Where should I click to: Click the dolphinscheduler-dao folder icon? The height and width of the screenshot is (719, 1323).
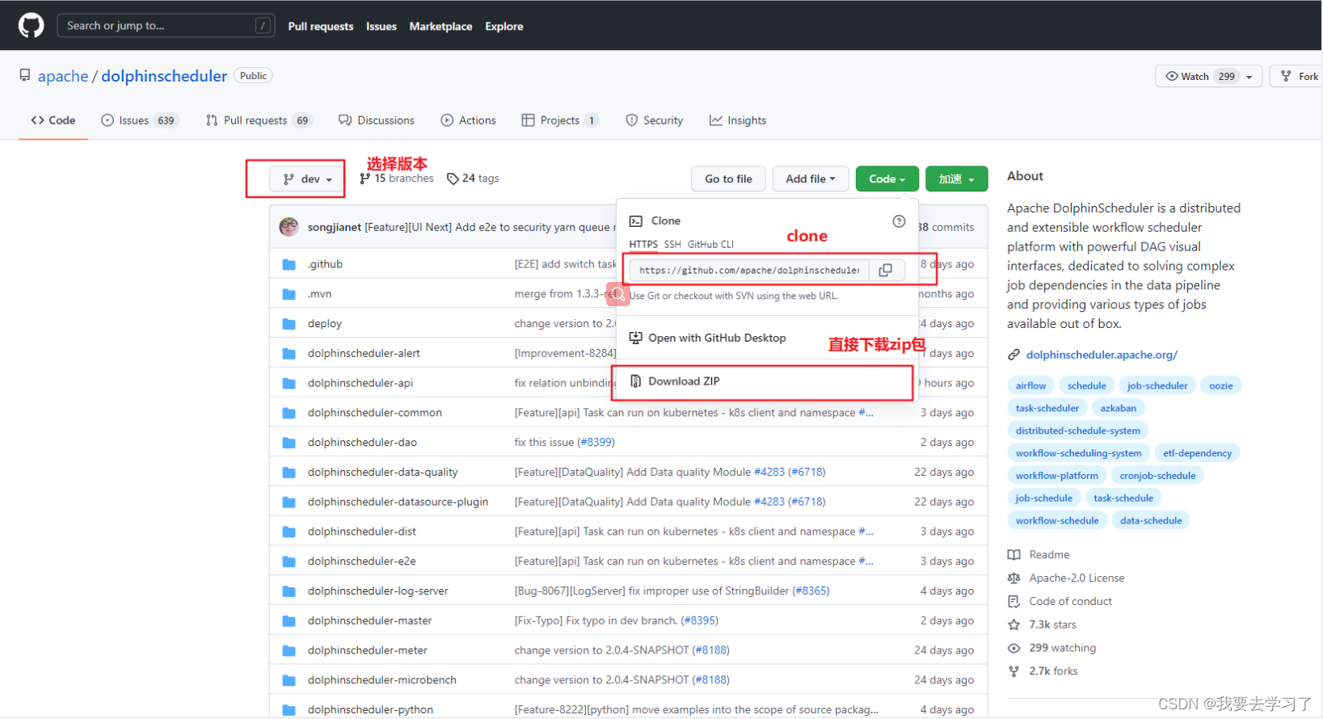289,443
